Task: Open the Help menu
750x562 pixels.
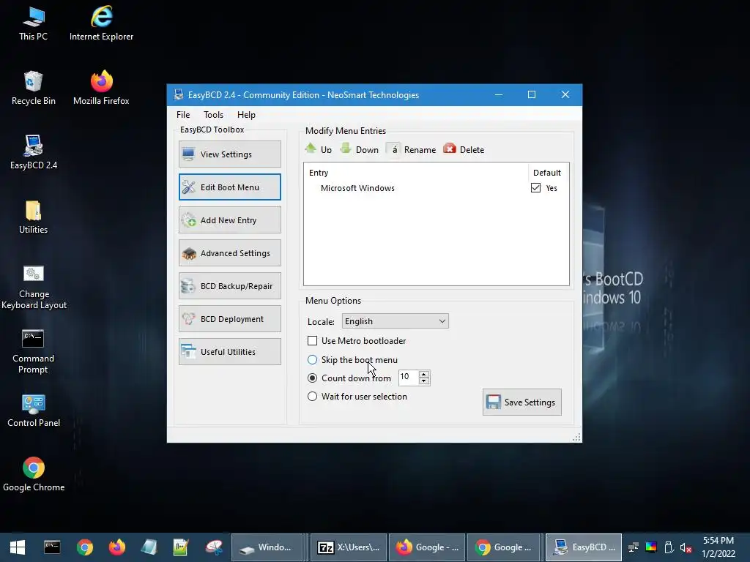Action: (x=246, y=115)
